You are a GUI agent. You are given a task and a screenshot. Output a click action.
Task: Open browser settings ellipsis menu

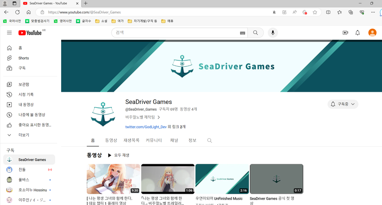373,12
